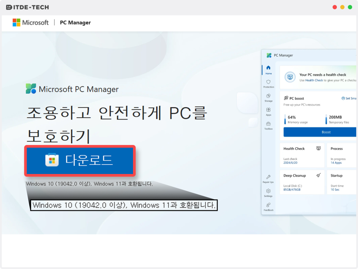Click the 14 Apps link
The image size is (358, 269).
click(x=336, y=163)
